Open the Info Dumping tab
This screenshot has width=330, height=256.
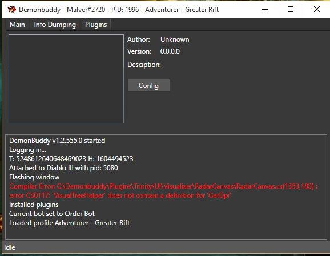pyautogui.click(x=55, y=25)
